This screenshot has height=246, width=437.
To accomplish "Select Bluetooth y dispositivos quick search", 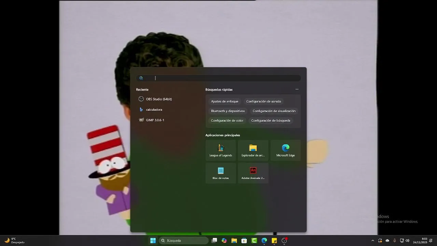I will tap(228, 111).
